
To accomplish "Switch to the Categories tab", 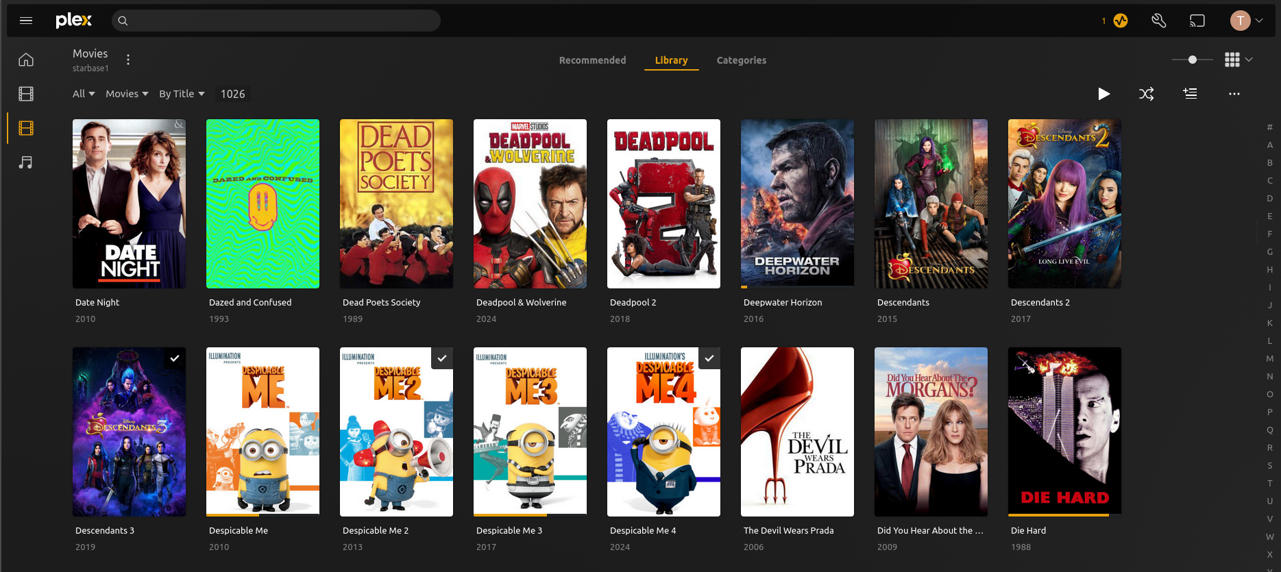I will coord(742,60).
